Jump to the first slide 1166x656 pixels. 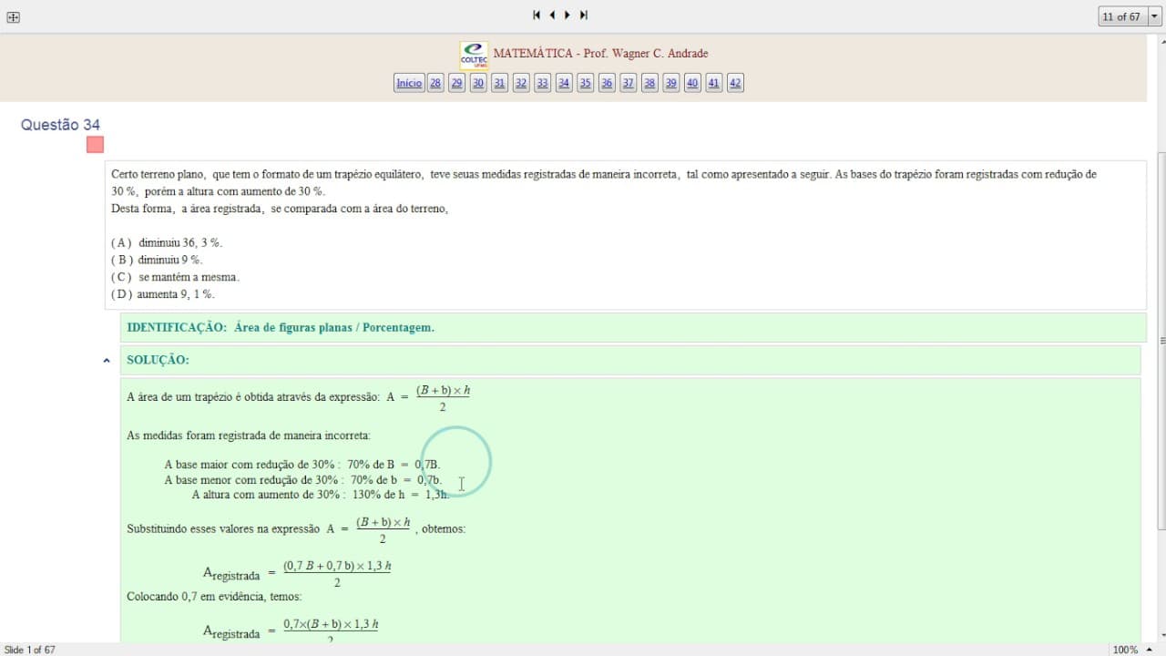click(x=537, y=15)
